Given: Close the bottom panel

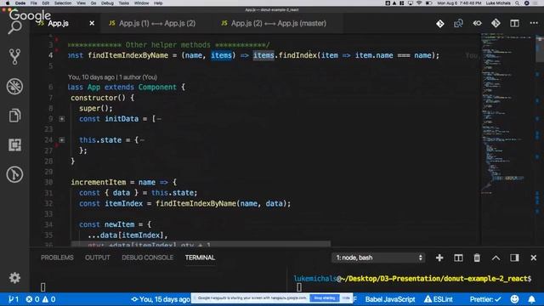Looking at the screenshot, I should [534, 258].
